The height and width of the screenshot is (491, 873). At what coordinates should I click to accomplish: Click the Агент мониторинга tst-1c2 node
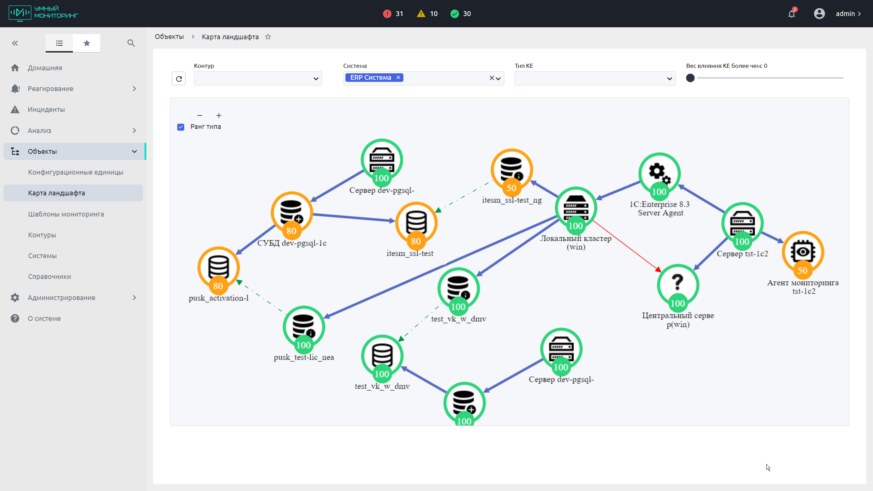click(x=803, y=252)
